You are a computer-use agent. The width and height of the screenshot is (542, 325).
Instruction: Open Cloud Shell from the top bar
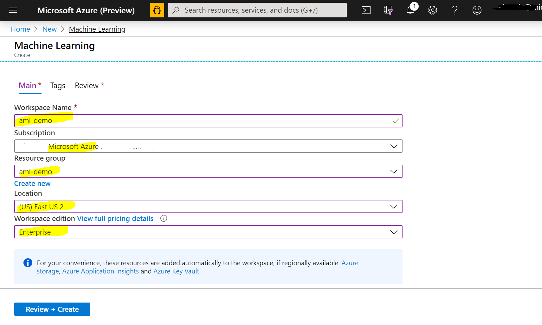click(x=366, y=10)
